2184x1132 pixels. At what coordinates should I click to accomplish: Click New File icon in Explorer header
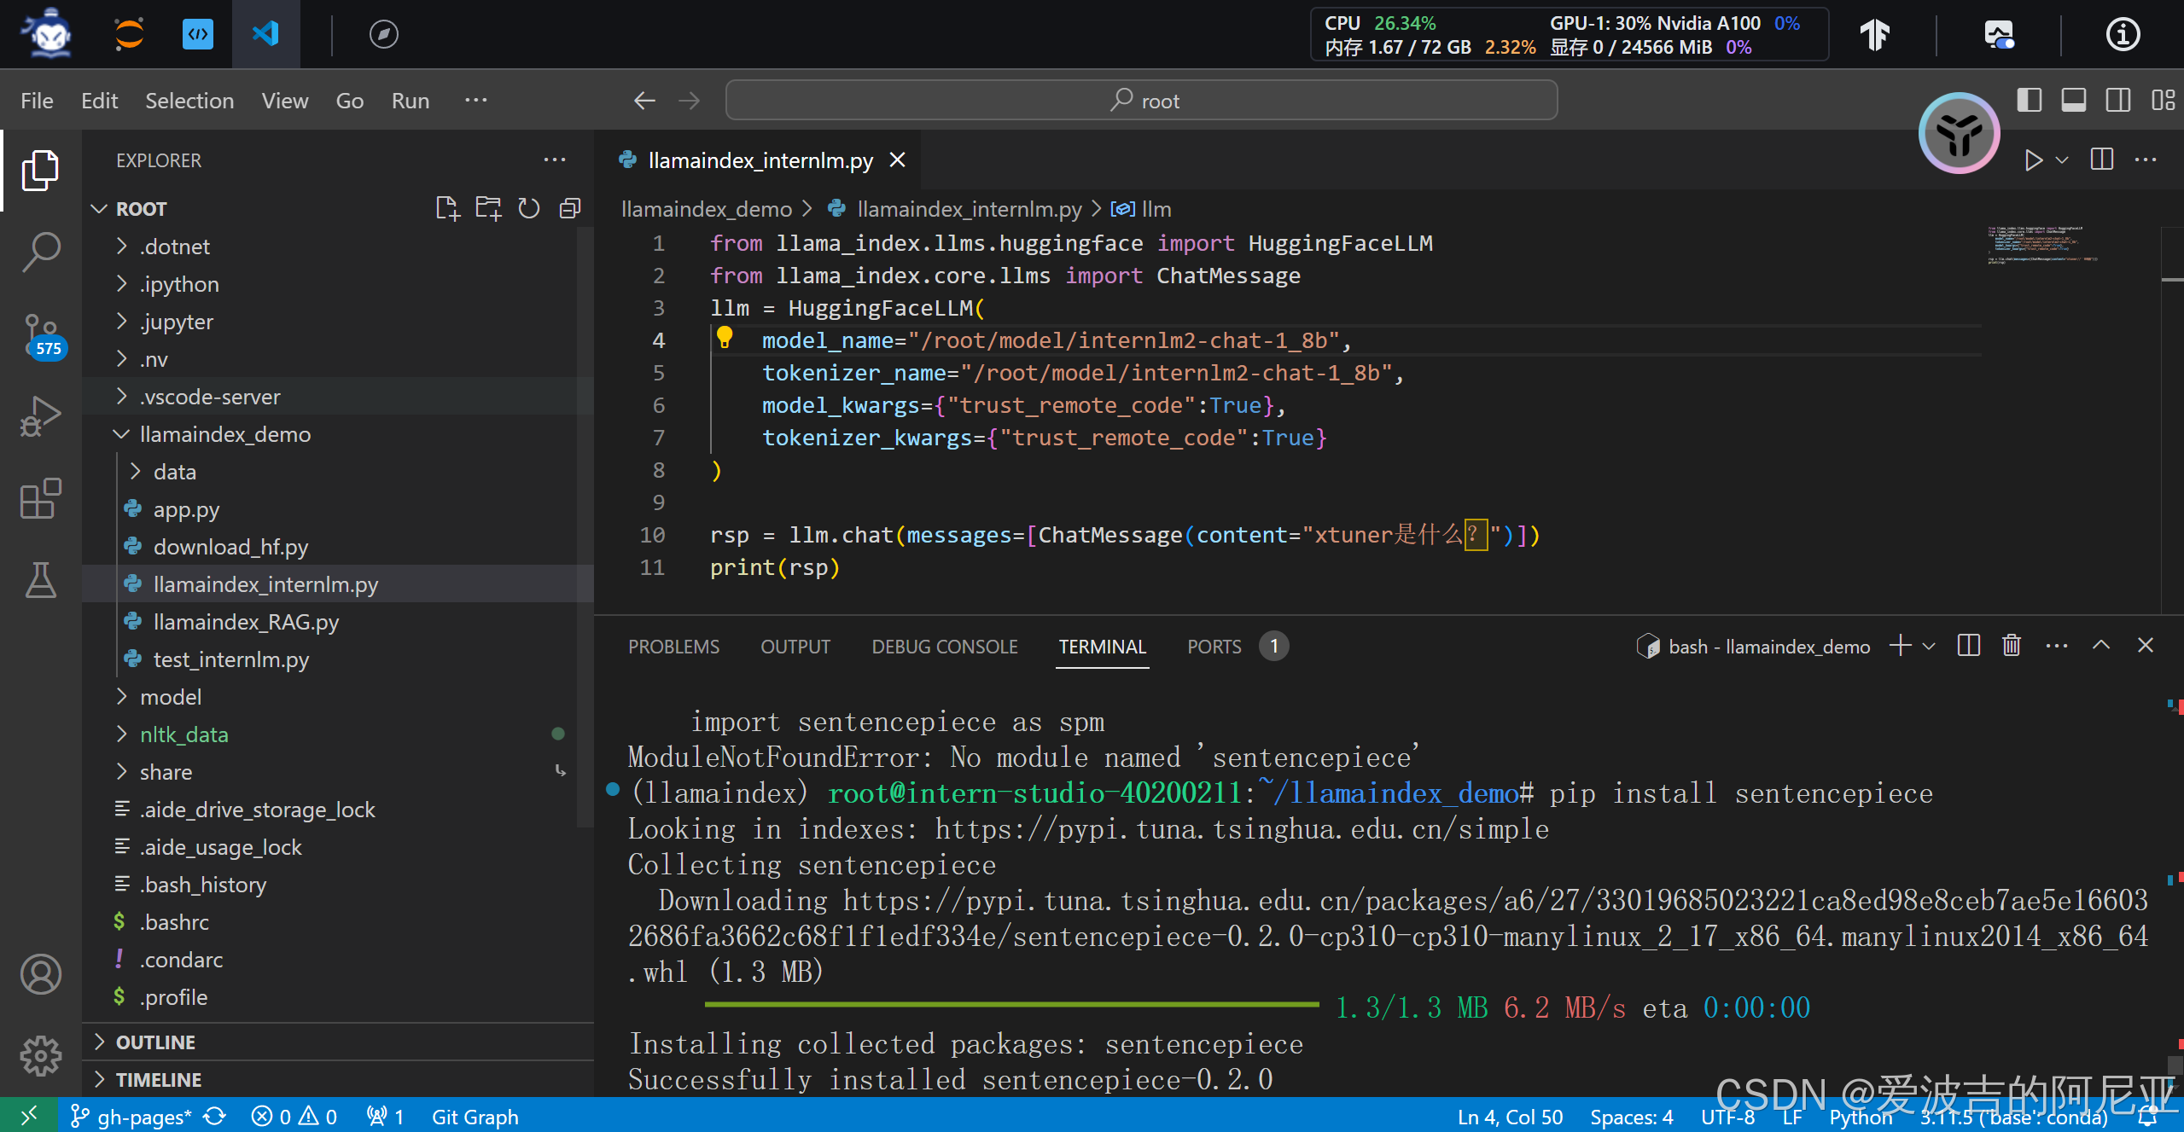[446, 208]
